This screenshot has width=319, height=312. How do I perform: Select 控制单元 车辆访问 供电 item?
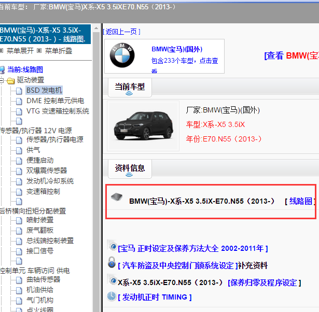(35, 271)
